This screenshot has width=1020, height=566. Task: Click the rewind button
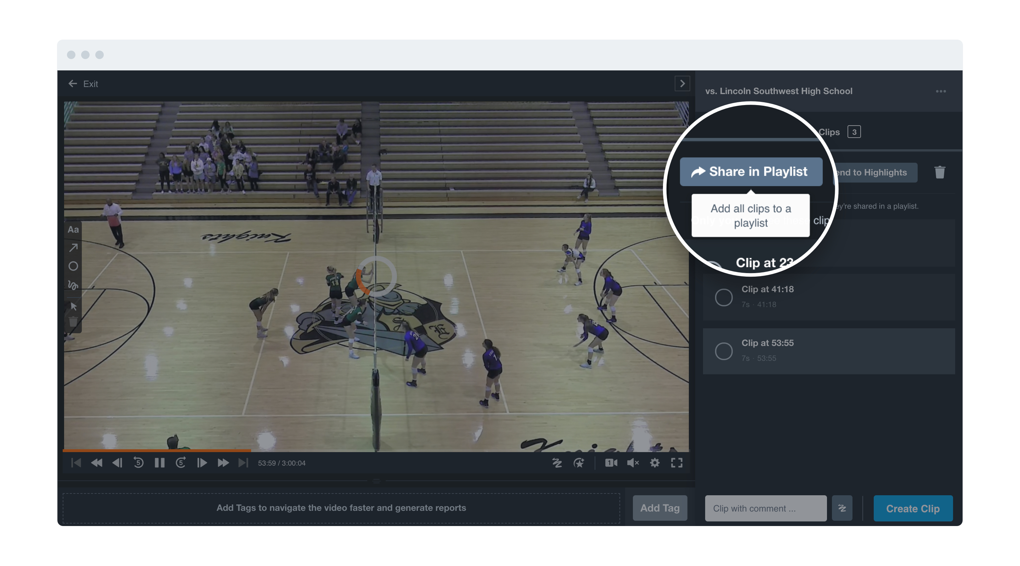point(97,463)
